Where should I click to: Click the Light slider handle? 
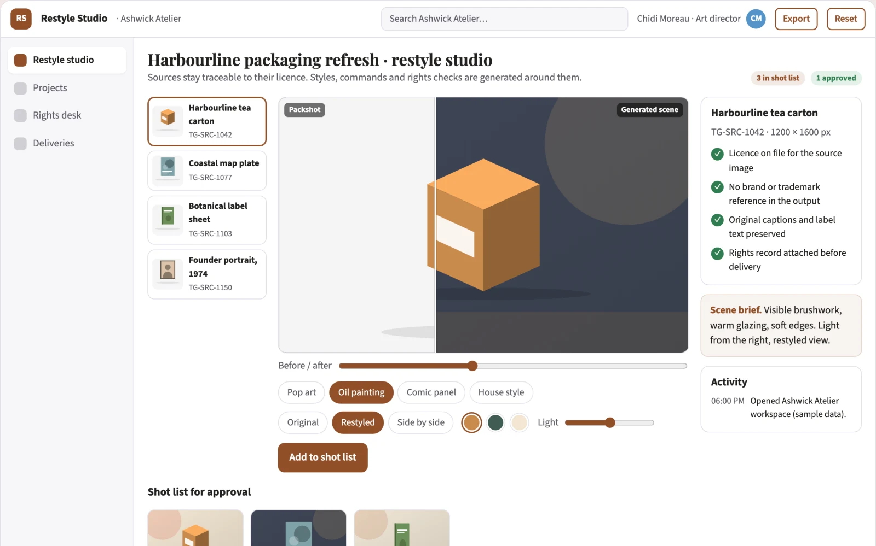[x=610, y=422]
